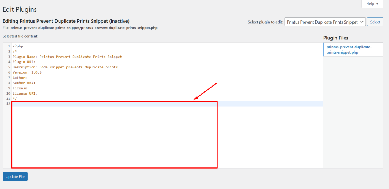Place cursor on the 'Version: 1.0.0' line
This screenshot has height=189, width=389.
[x=27, y=72]
